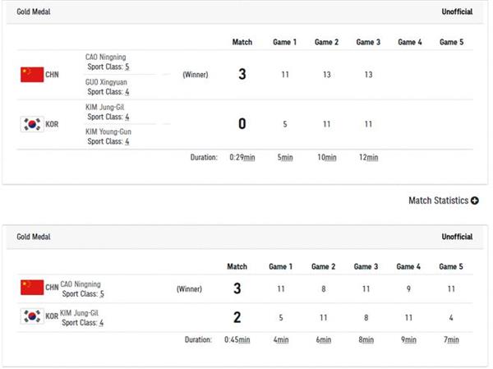Click the 9 min Game 4 duration
Image resolution: width=493 pixels, height=369 pixels.
point(408,339)
